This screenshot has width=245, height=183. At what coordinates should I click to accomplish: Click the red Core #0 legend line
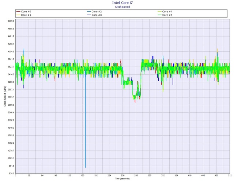coord(18,12)
